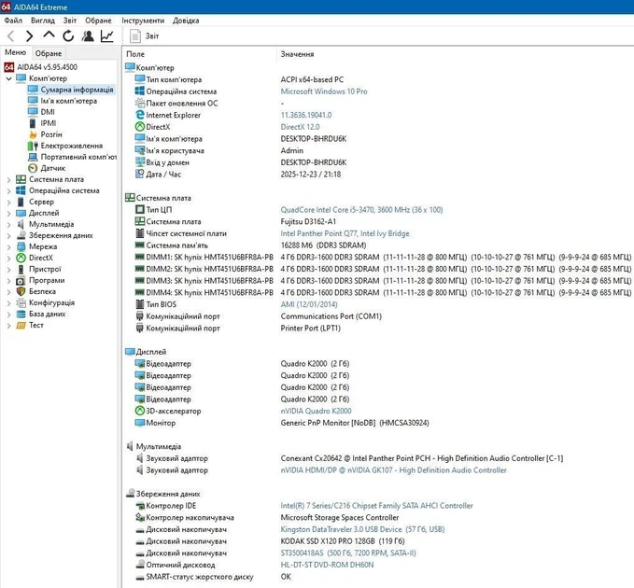Open the Intel Panther Point Q77 chipset link
The width and height of the screenshot is (634, 588).
point(345,233)
